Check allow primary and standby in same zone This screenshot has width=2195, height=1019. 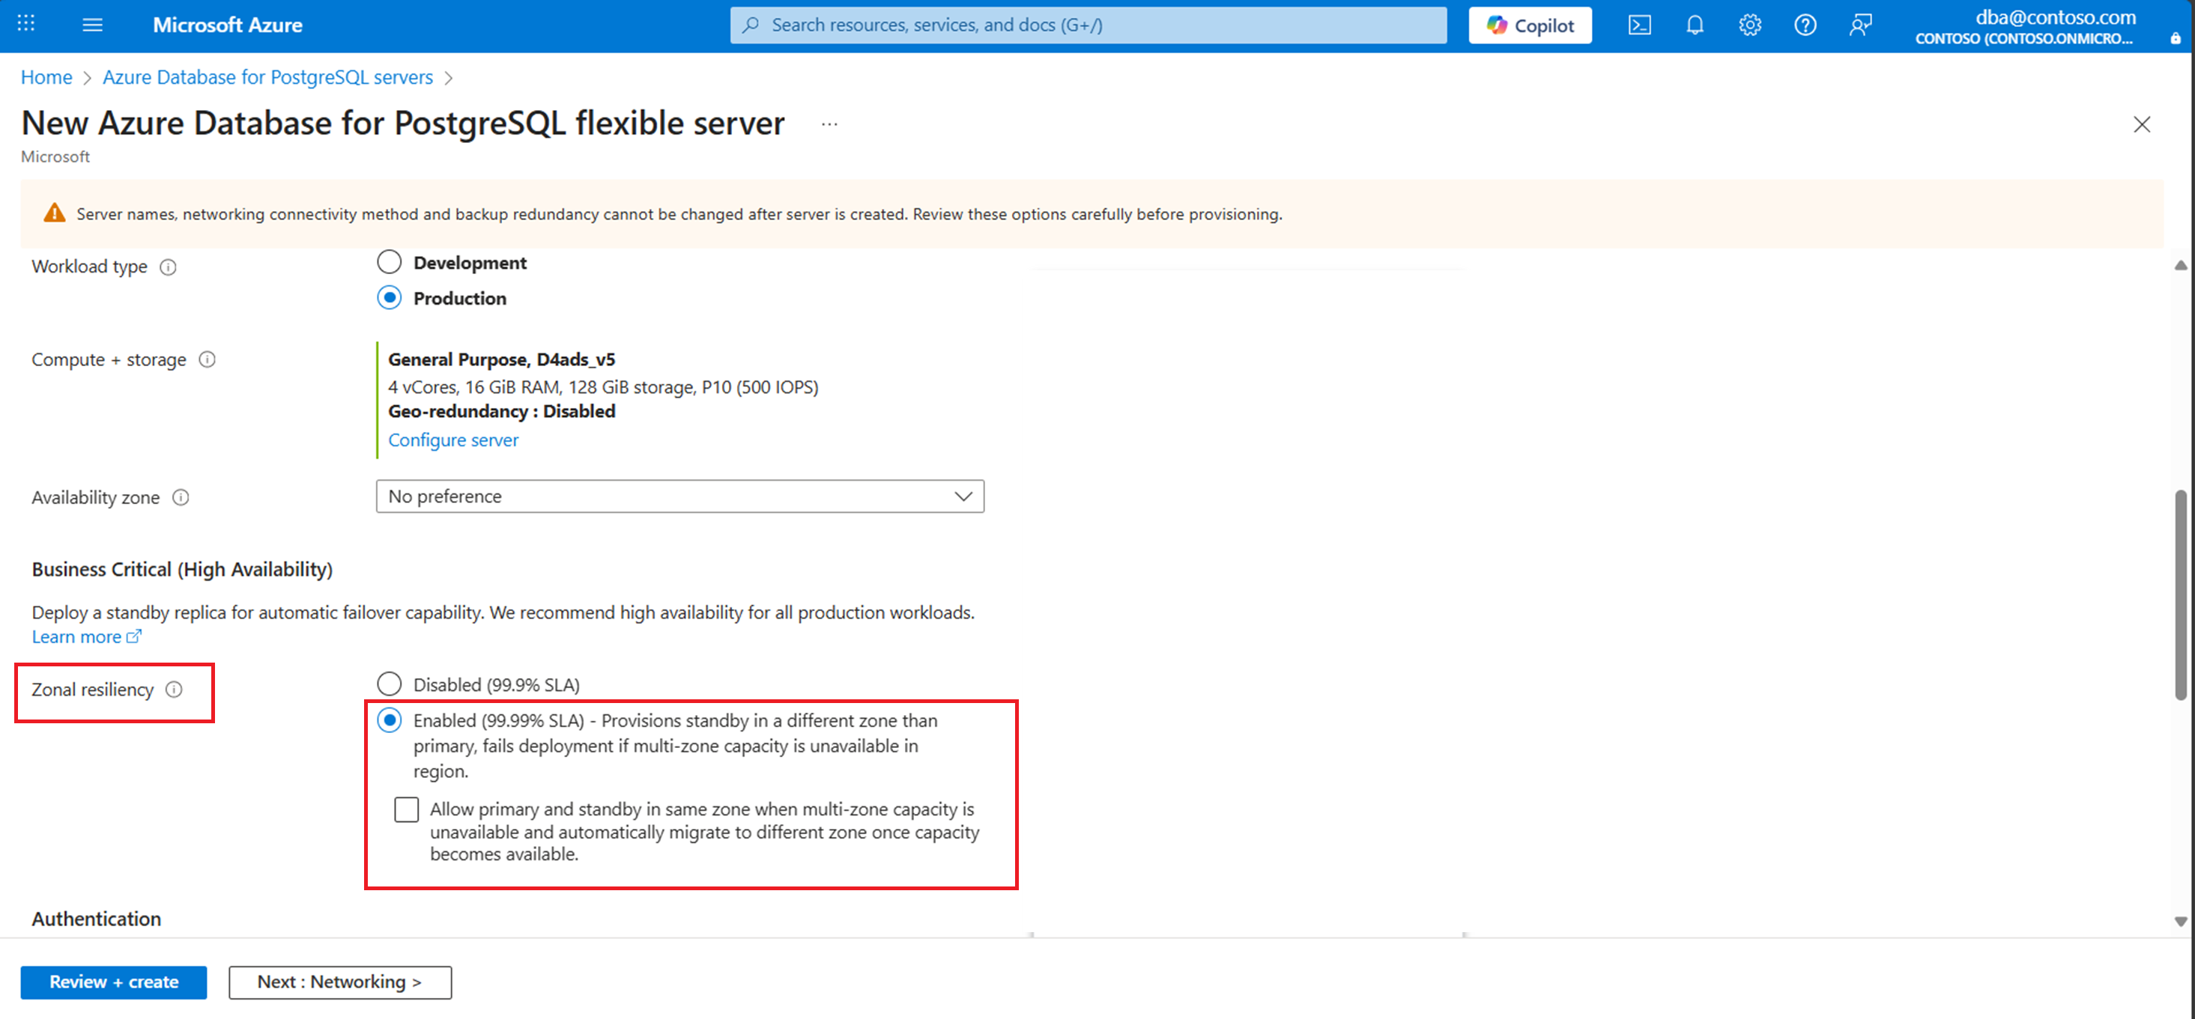[x=407, y=809]
